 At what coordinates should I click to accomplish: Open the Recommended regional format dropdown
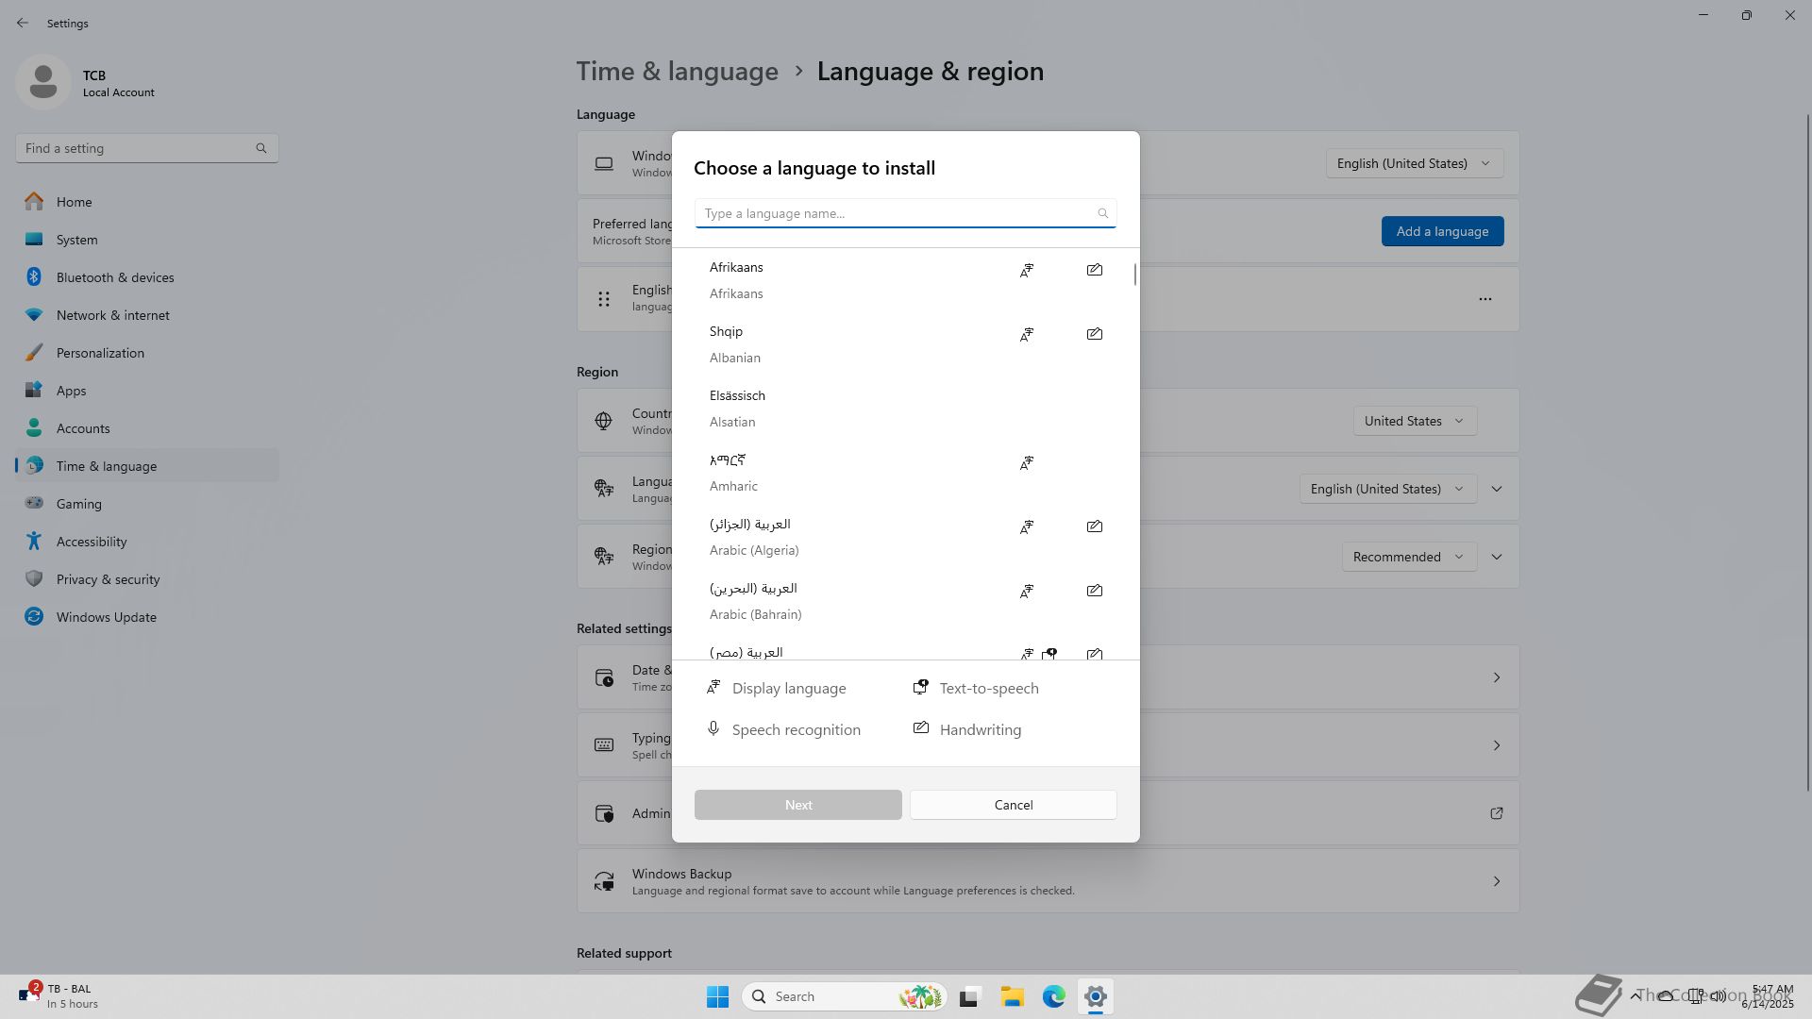[1407, 557]
